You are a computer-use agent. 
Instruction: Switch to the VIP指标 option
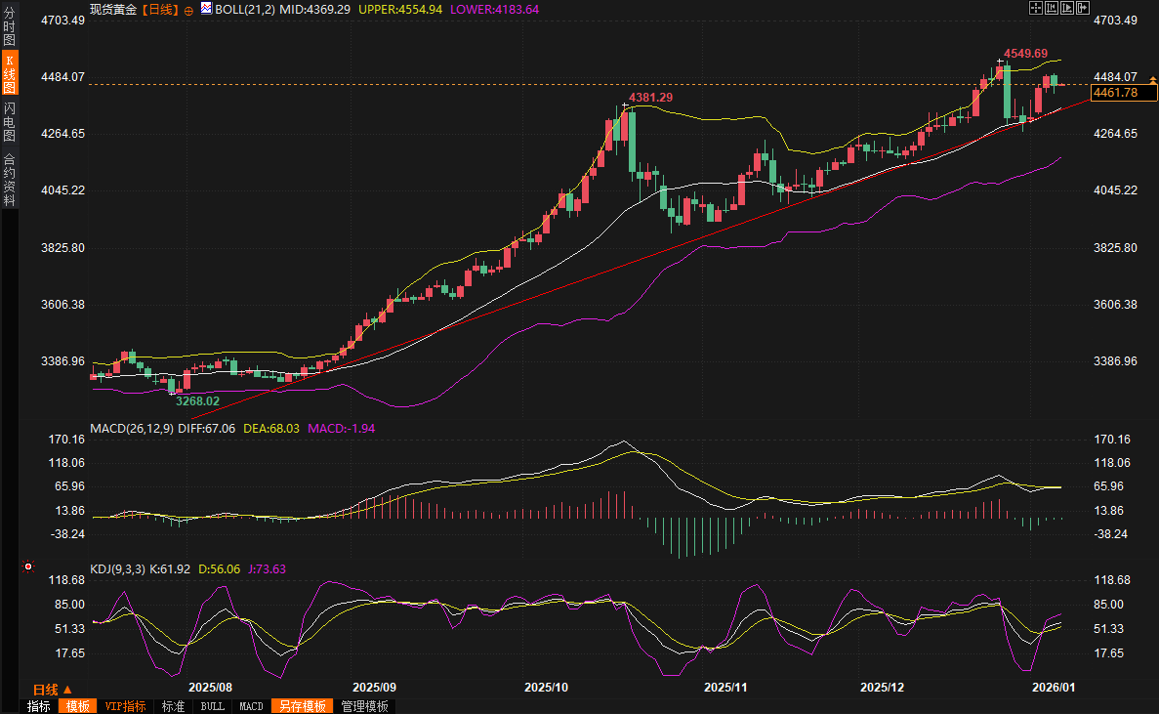(x=125, y=706)
